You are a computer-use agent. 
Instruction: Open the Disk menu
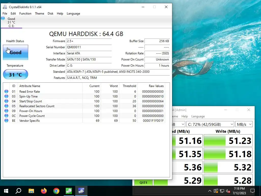click(50, 14)
